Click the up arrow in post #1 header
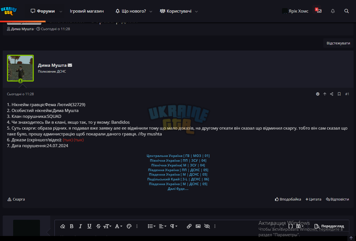The height and width of the screenshot is (241, 356). tap(325, 94)
